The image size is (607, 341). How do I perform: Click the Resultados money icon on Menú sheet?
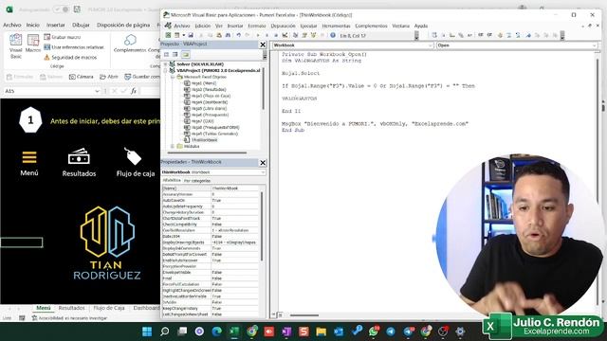tap(79, 156)
